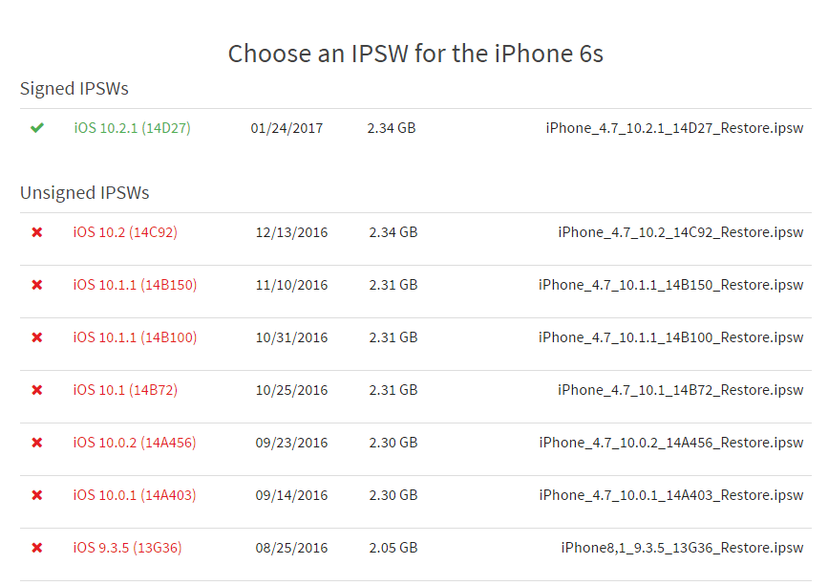Open the iOS 10.1.1 (14B100) link
The width and height of the screenshot is (828, 586).
click(x=135, y=337)
